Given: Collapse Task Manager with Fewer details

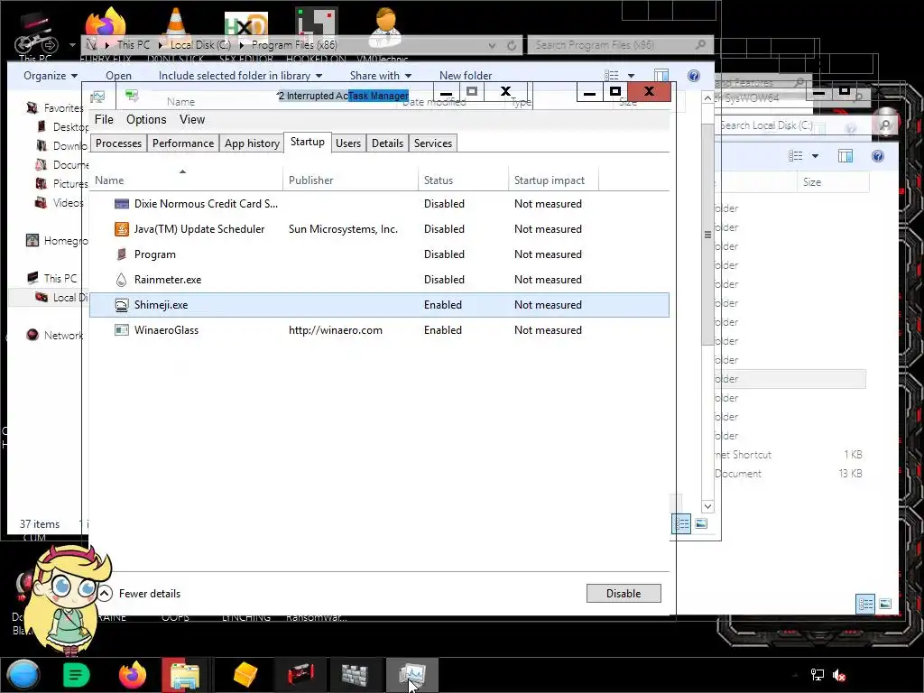Looking at the screenshot, I should click(x=139, y=594).
